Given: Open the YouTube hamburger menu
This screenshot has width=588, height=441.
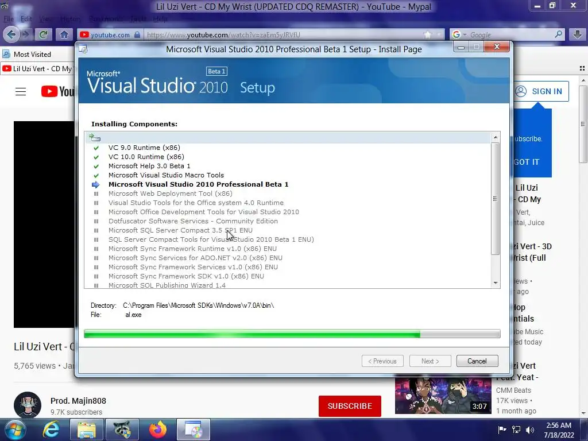Looking at the screenshot, I should [21, 91].
